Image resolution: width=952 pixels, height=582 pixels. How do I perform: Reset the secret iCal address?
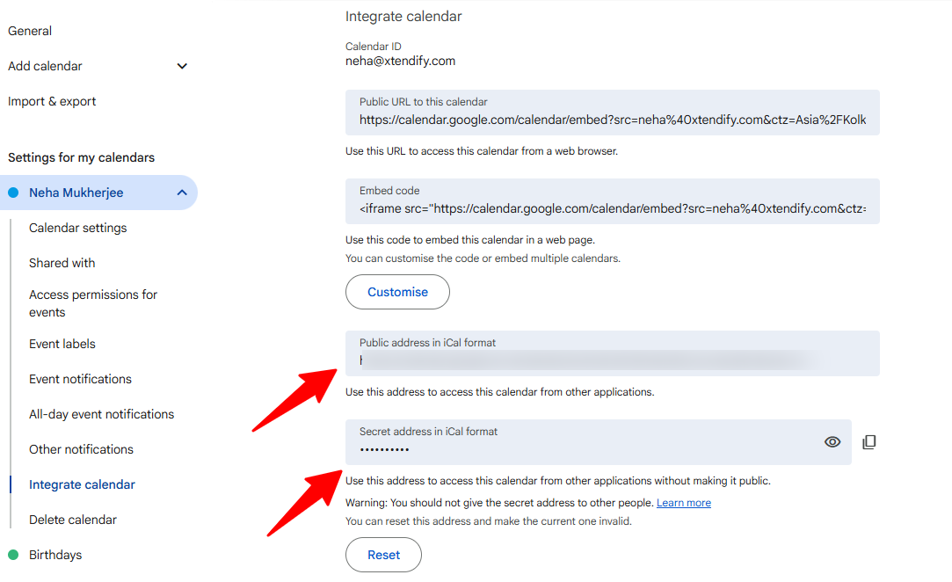(x=384, y=555)
